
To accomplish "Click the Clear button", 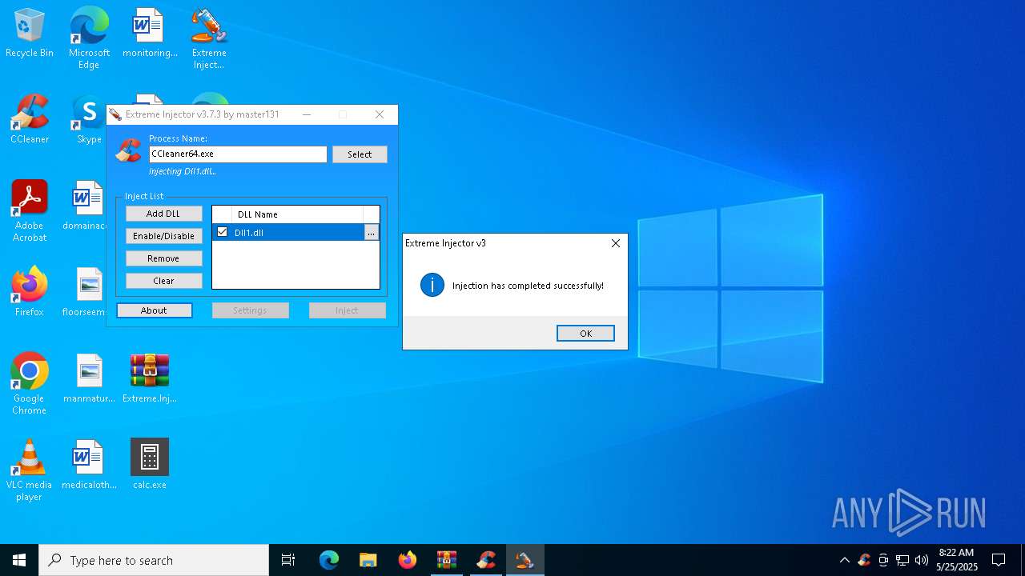I will pyautogui.click(x=163, y=281).
